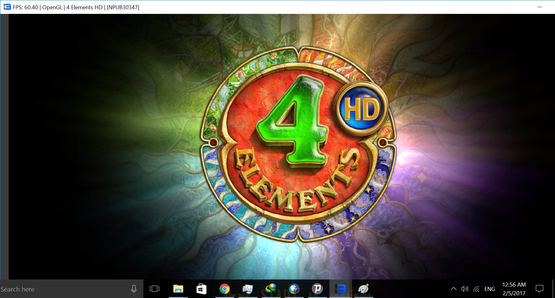The image size is (555, 298).
Task: Open the Psiphon P taskbar icon
Action: pyautogui.click(x=317, y=289)
